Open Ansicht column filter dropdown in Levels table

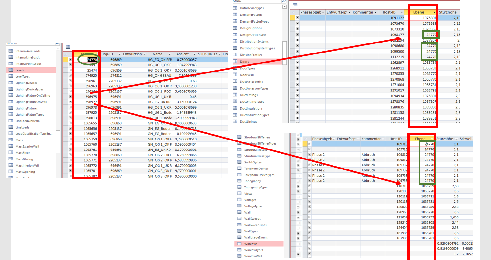coord(194,54)
